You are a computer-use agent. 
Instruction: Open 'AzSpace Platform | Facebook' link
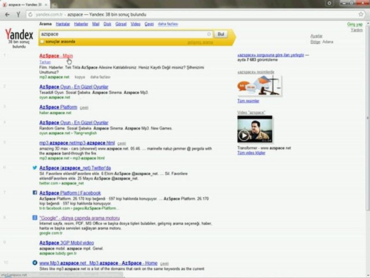click(x=70, y=193)
